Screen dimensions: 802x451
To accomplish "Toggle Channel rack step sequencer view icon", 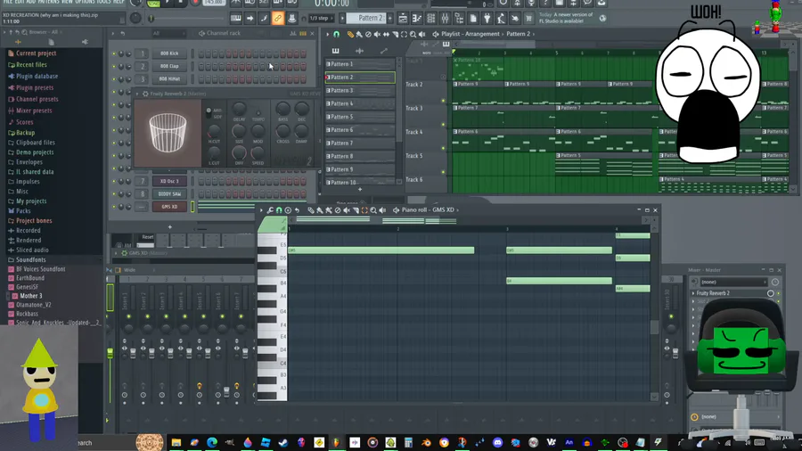I will coord(303,33).
